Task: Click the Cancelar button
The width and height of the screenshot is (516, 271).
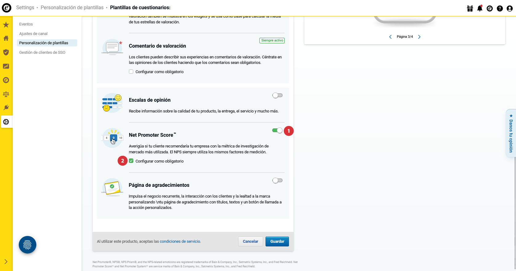Action: [250, 242]
